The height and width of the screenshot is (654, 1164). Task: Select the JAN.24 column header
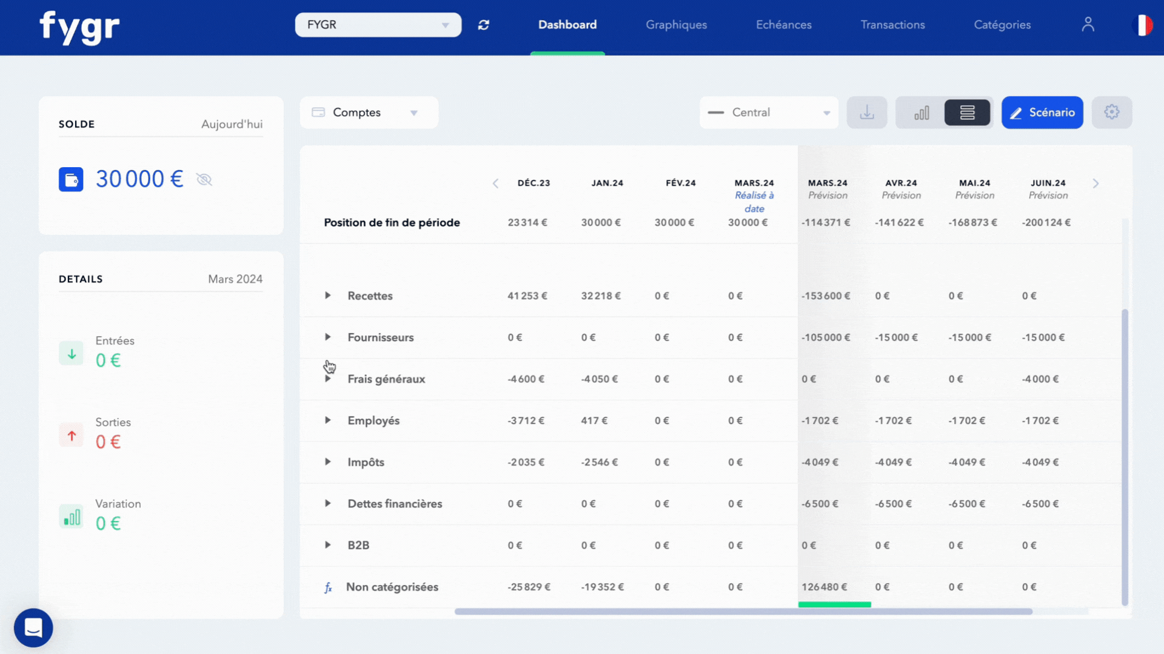pos(607,183)
